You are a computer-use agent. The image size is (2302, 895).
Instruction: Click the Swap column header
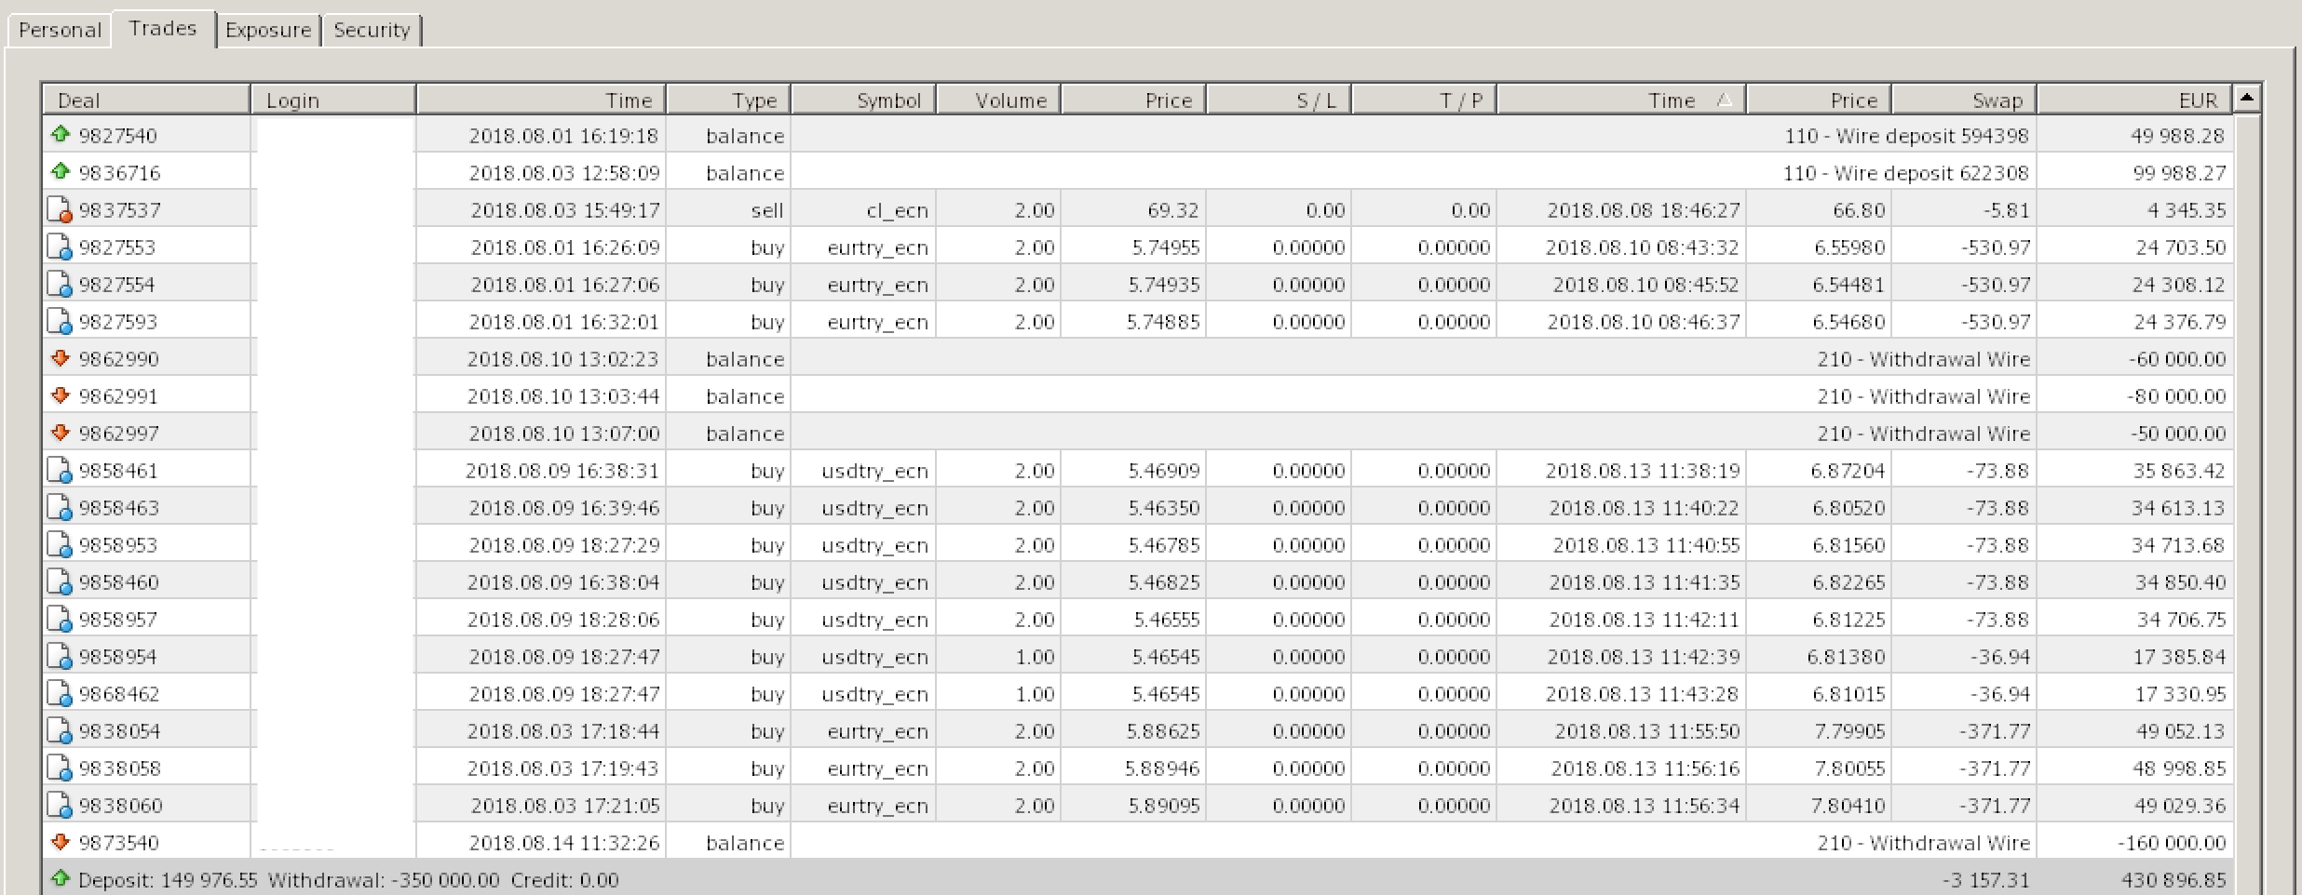point(1964,100)
